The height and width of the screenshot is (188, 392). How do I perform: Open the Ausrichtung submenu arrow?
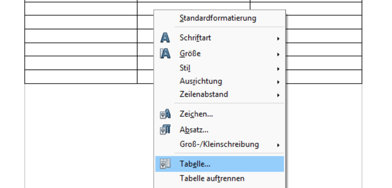278,82
